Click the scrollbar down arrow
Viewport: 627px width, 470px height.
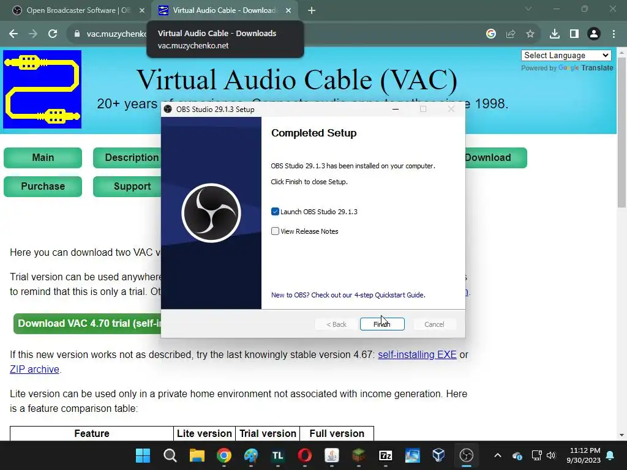(x=621, y=435)
